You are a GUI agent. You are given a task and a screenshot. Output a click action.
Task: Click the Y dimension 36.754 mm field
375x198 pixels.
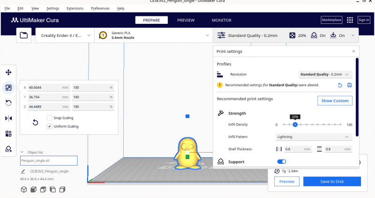coord(49,97)
